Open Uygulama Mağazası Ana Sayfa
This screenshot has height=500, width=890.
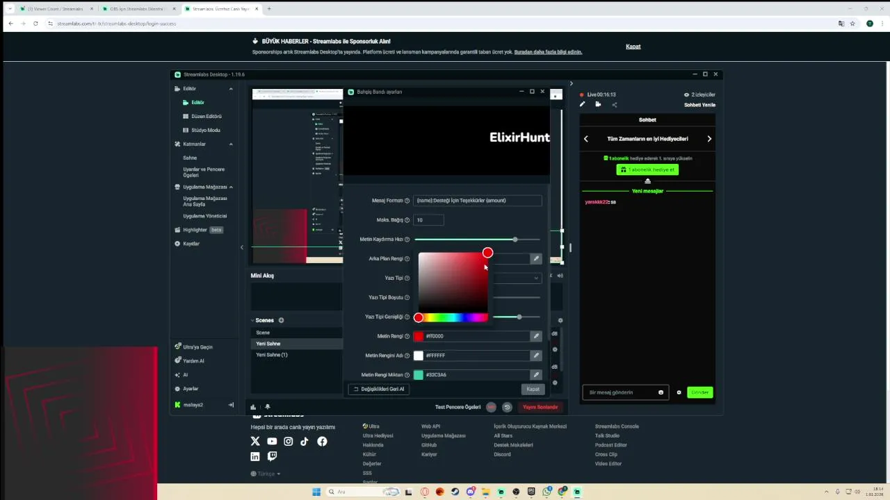[205, 201]
